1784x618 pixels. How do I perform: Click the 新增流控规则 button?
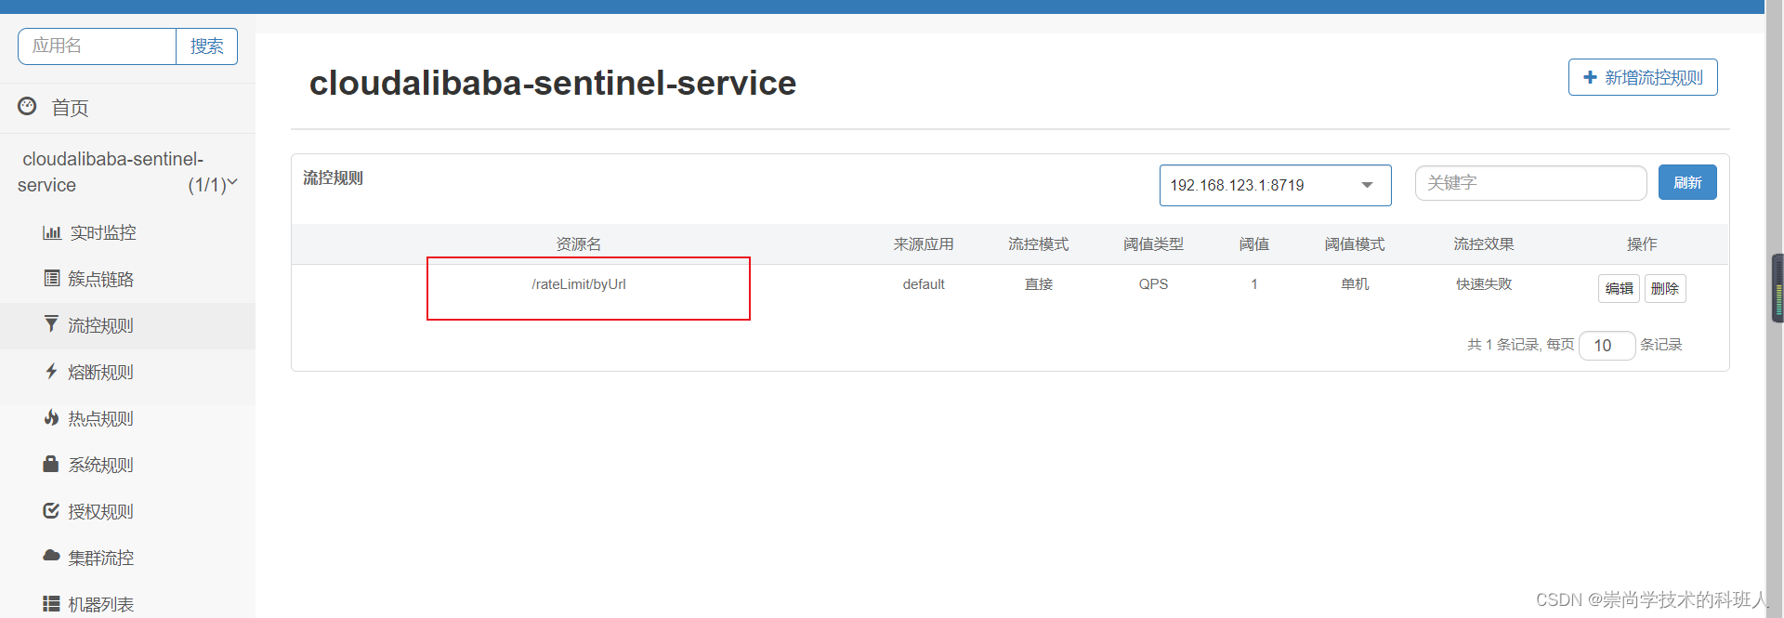[x=1643, y=77]
